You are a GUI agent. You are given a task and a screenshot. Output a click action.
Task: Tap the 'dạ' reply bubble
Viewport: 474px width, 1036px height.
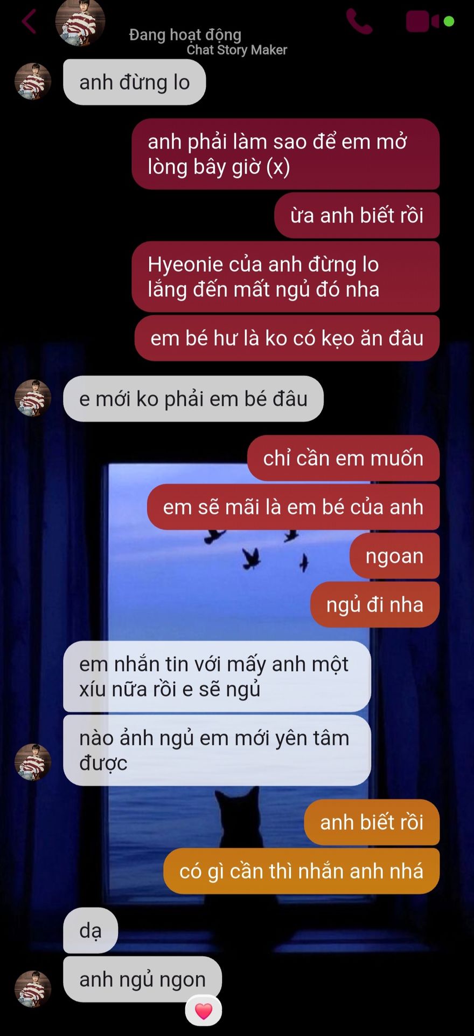(x=90, y=930)
